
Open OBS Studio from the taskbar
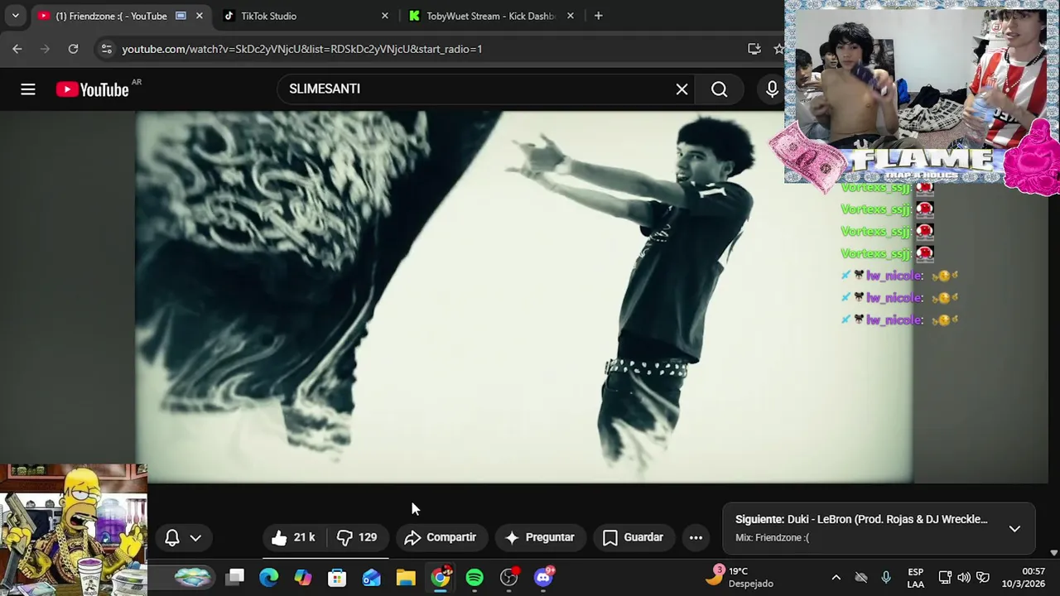(509, 577)
